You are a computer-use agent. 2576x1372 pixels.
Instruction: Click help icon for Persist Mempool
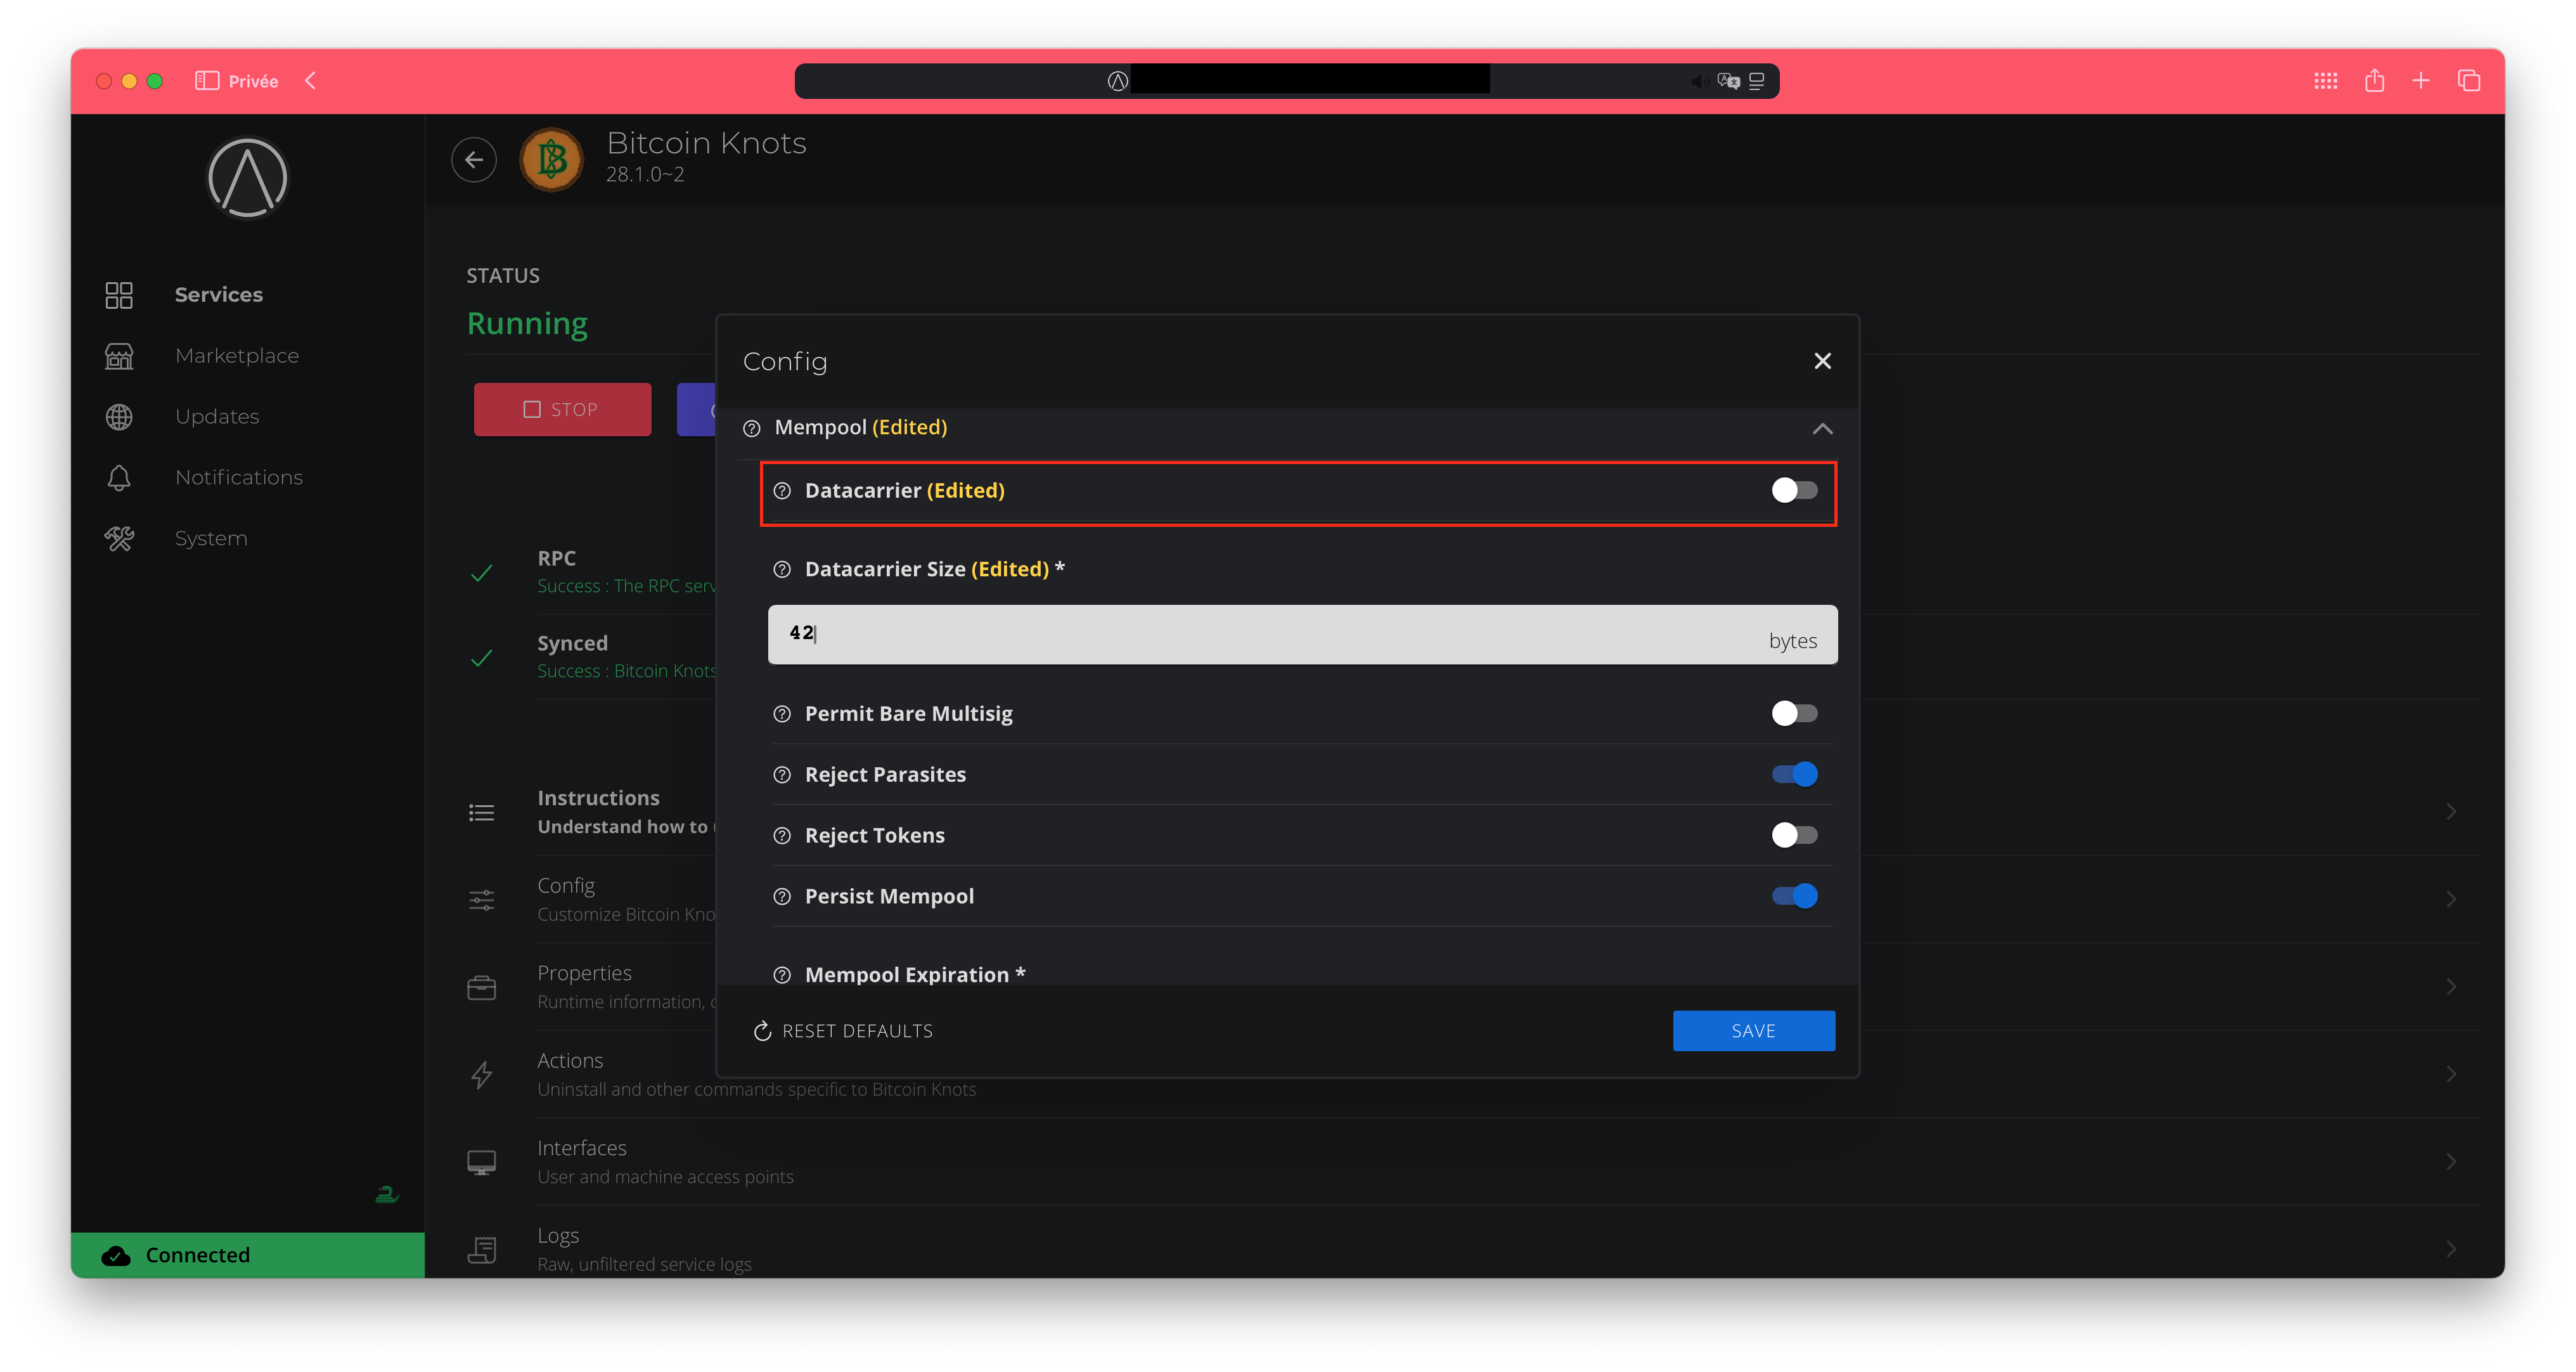coord(782,897)
